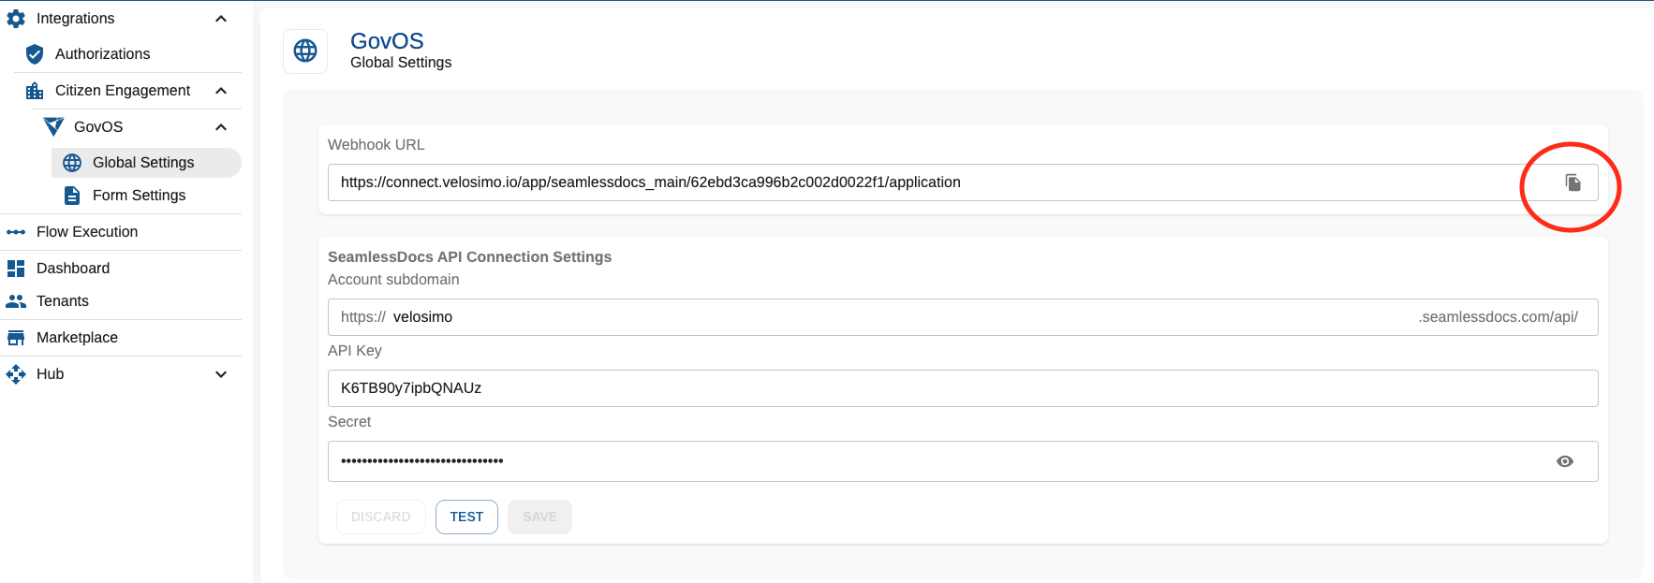Click the API Key label
The height and width of the screenshot is (583, 1654).
tap(355, 351)
